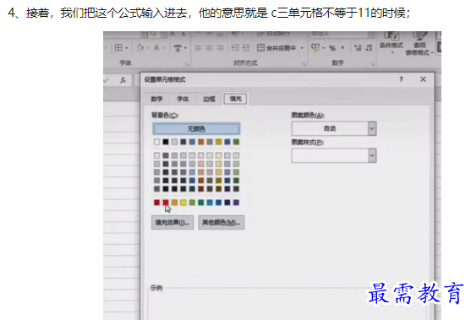Click the 无颜色 no color button
This screenshot has width=471, height=320.
(x=196, y=128)
